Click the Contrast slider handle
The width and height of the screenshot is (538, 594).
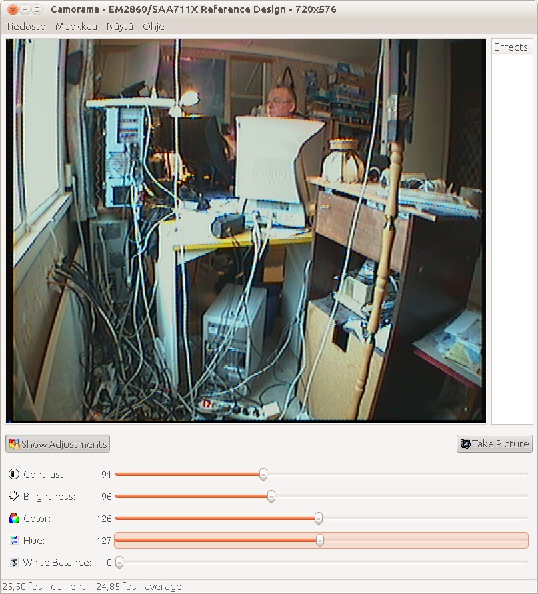[x=263, y=474]
